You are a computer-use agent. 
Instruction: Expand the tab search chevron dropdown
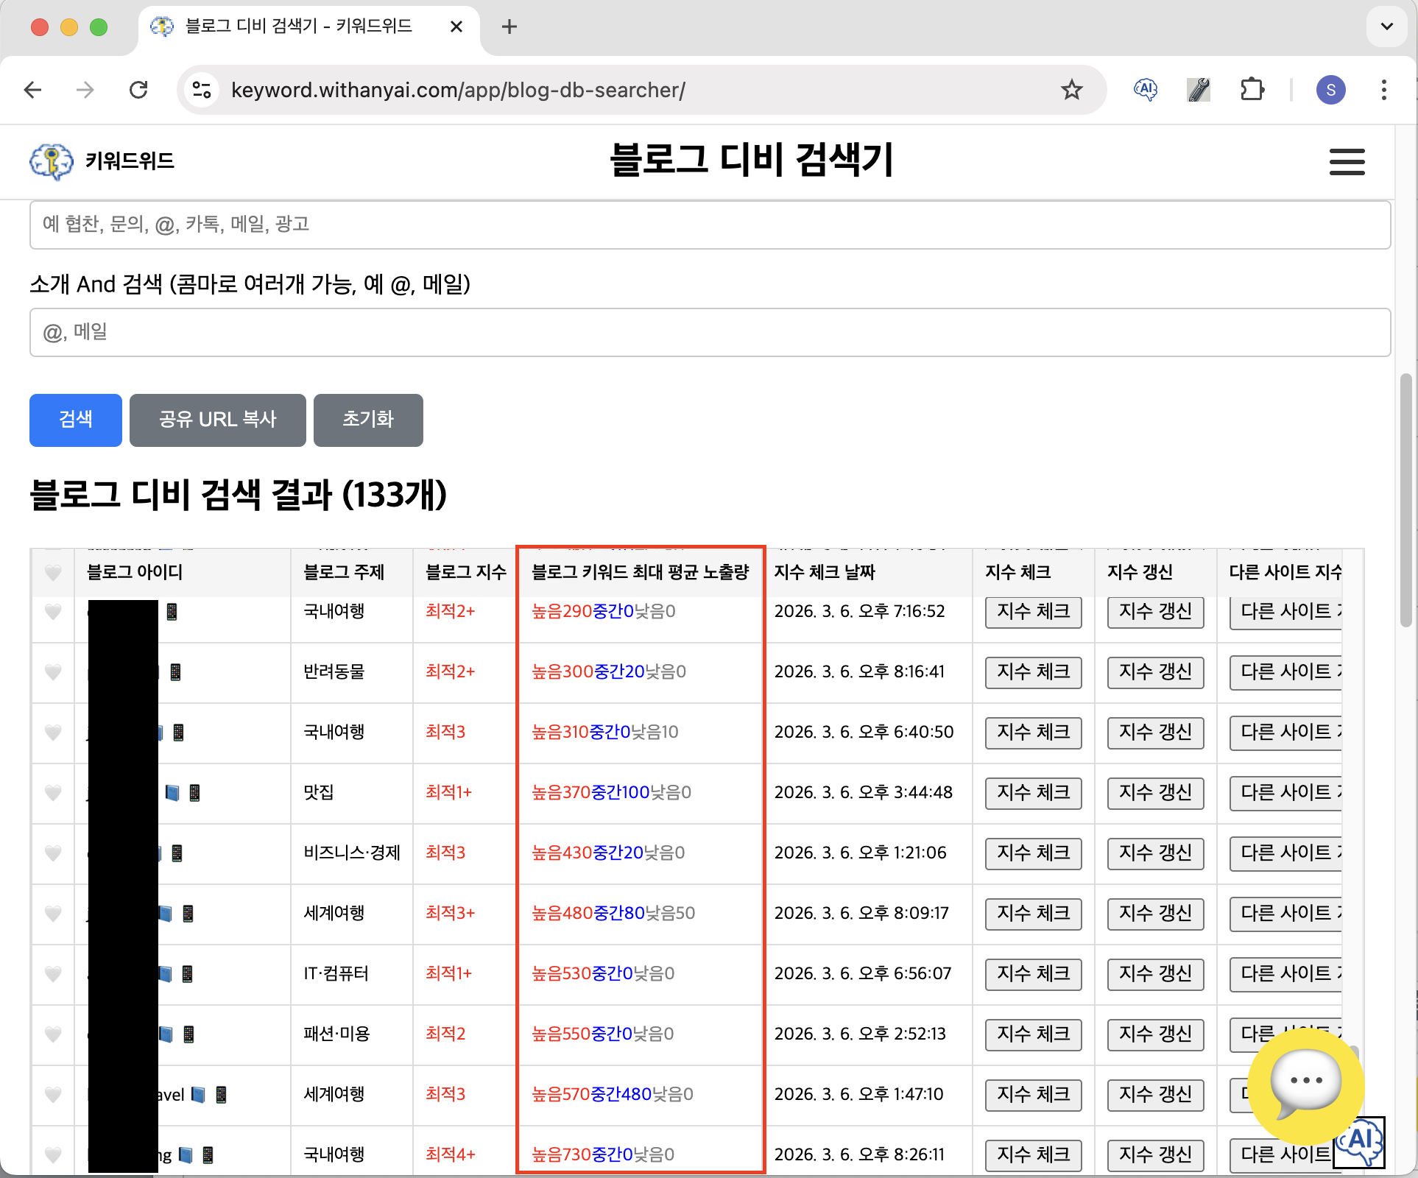pyautogui.click(x=1386, y=27)
